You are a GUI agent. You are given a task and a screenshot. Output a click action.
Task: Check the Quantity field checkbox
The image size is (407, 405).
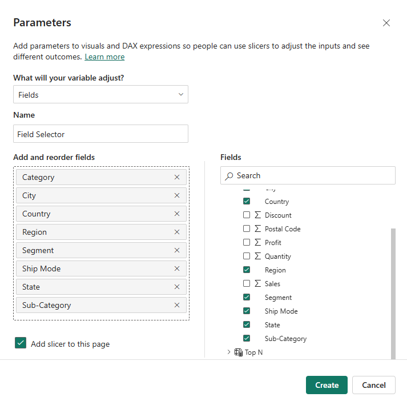pyautogui.click(x=247, y=256)
